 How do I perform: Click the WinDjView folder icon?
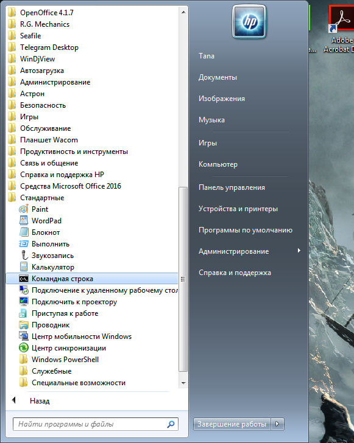[x=12, y=59]
